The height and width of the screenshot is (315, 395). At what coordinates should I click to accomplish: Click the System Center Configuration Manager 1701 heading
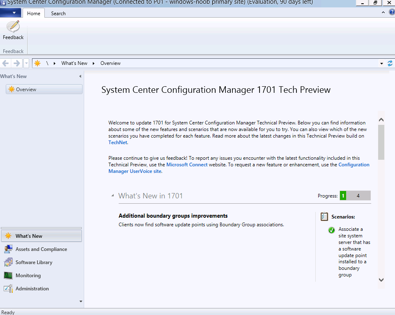216,90
